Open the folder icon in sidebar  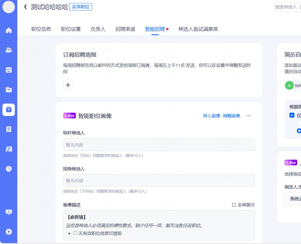coord(9,90)
